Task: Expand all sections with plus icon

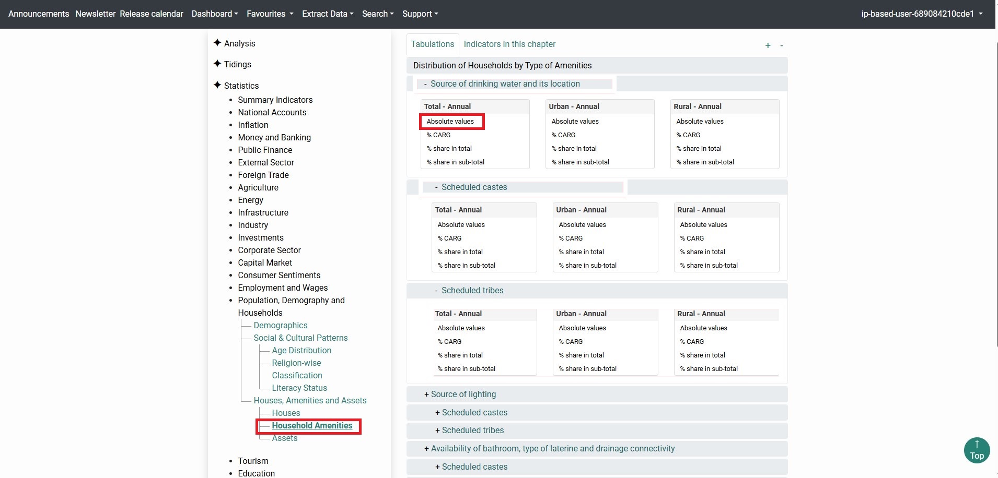Action: click(x=768, y=45)
